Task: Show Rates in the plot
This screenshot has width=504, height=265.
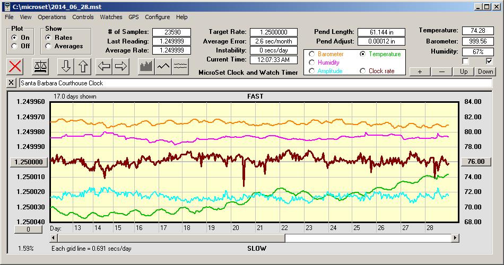Action: (x=48, y=38)
